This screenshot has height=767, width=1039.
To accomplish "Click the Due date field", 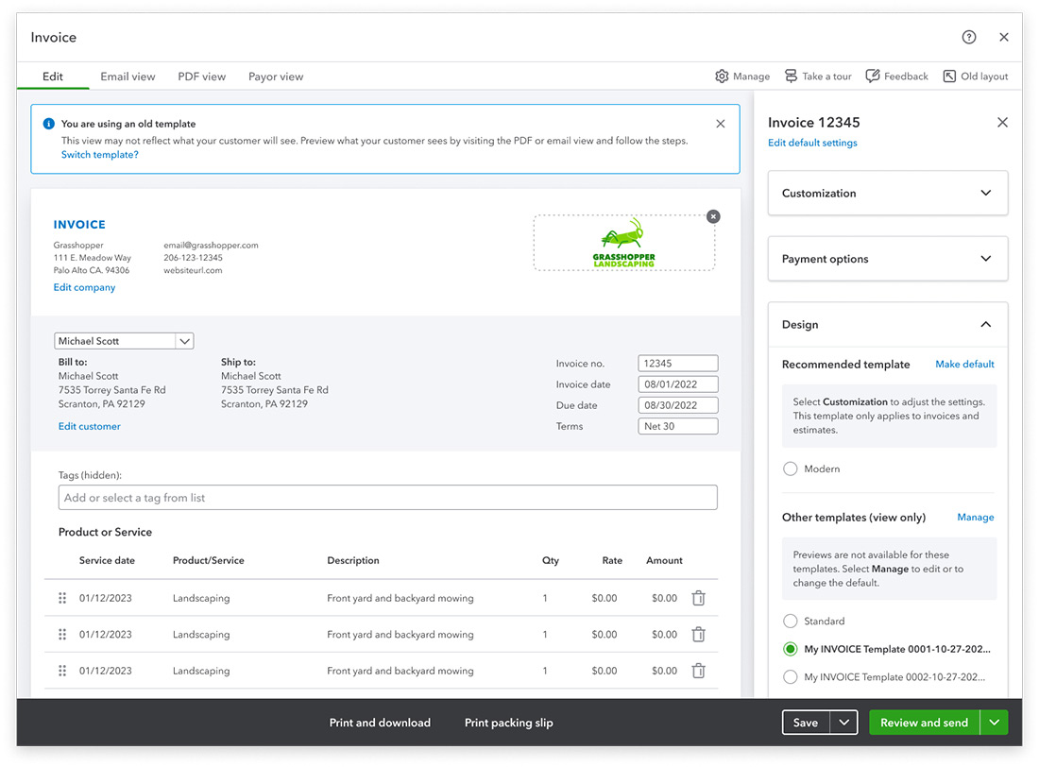I will [x=678, y=405].
